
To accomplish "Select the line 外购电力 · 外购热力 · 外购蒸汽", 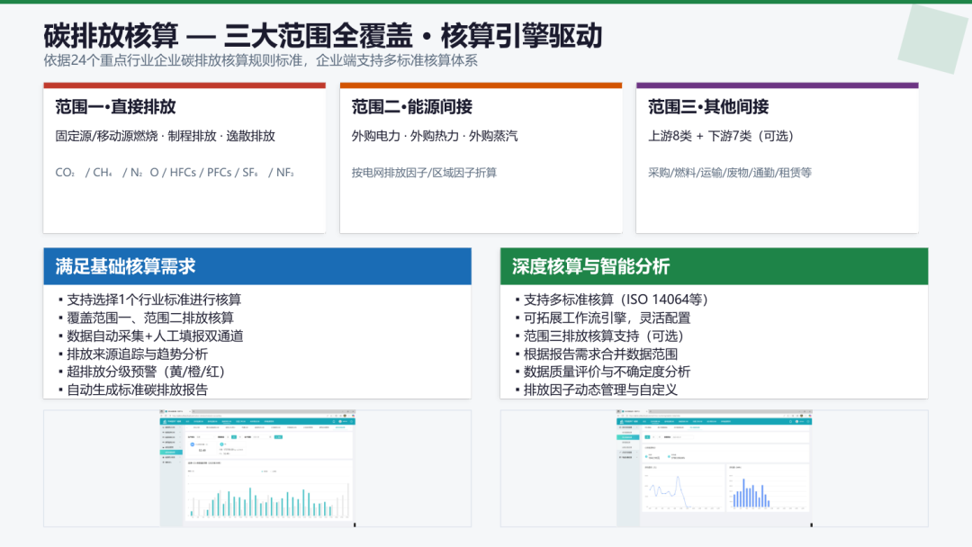I will click(435, 136).
